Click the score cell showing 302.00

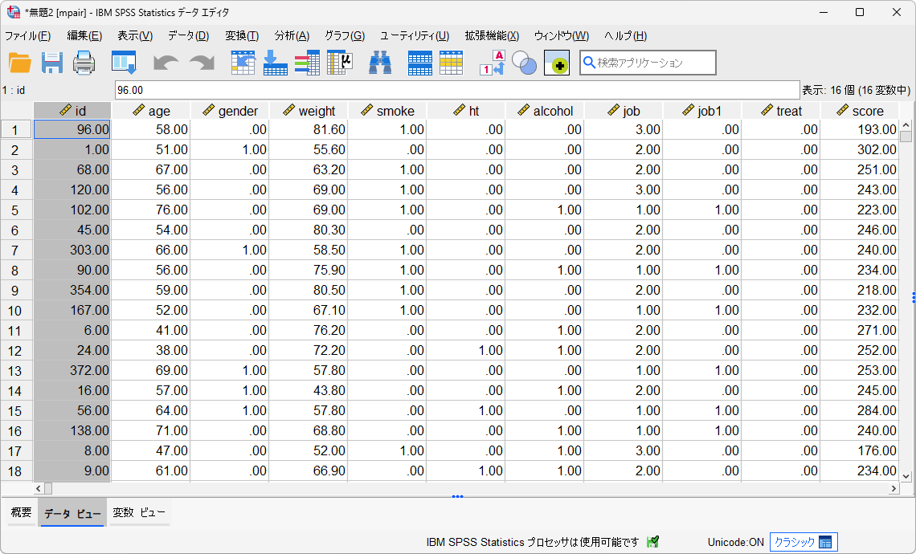coord(860,149)
